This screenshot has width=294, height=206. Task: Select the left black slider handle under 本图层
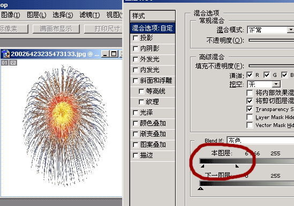click(202, 166)
